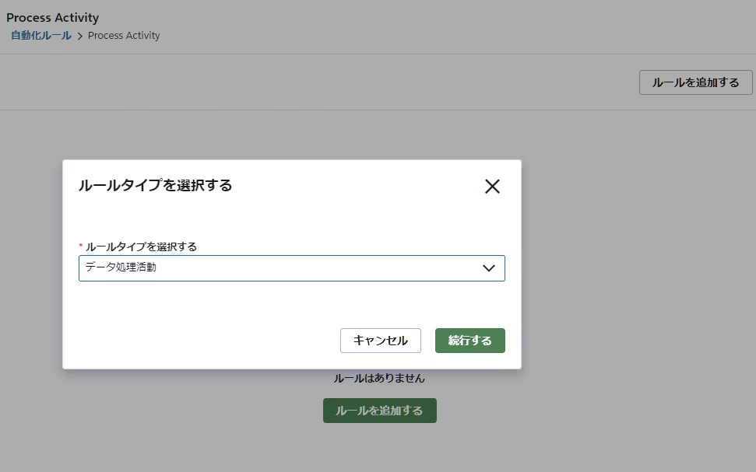Screen dimensions: 756x472
Task: Click the dialog heading ルールタイプを選択する
Action: 155,185
